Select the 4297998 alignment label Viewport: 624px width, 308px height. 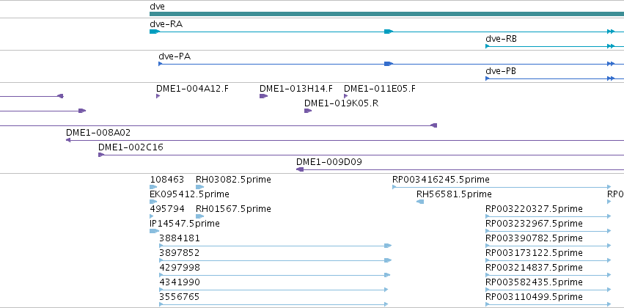tap(180, 268)
